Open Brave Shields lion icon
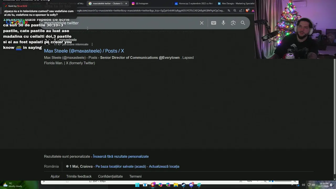Screen dimensions: 336x189 point(247,11)
